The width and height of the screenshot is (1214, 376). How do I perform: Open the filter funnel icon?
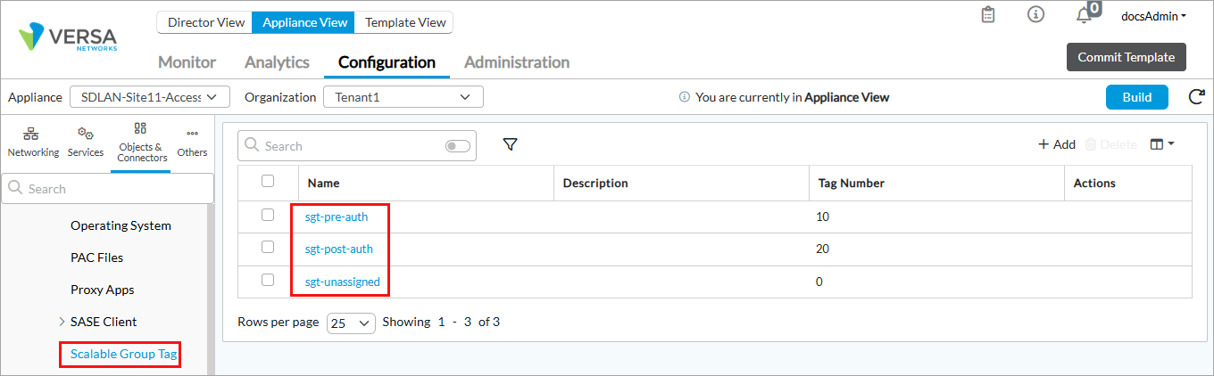(510, 144)
